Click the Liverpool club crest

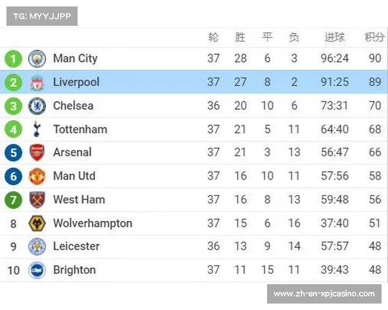[x=37, y=83]
